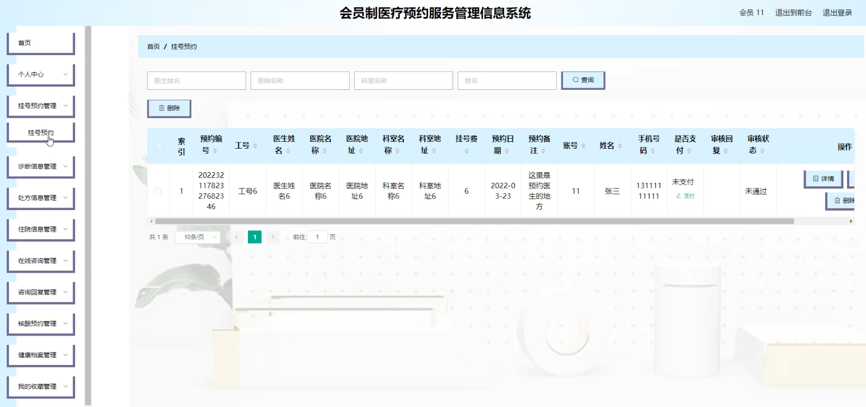Sort by 手机号码 column arrows
The image size is (866, 407).
pos(653,151)
